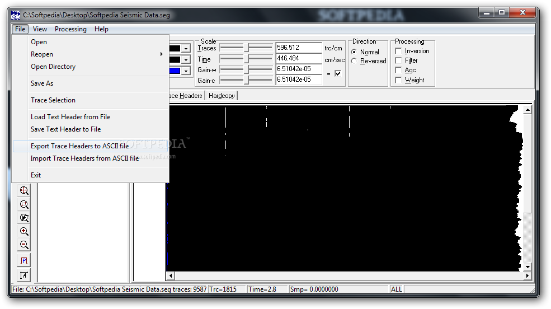The image size is (551, 309).
Task: Choose Save As from File menu
Action: click(x=90, y=83)
